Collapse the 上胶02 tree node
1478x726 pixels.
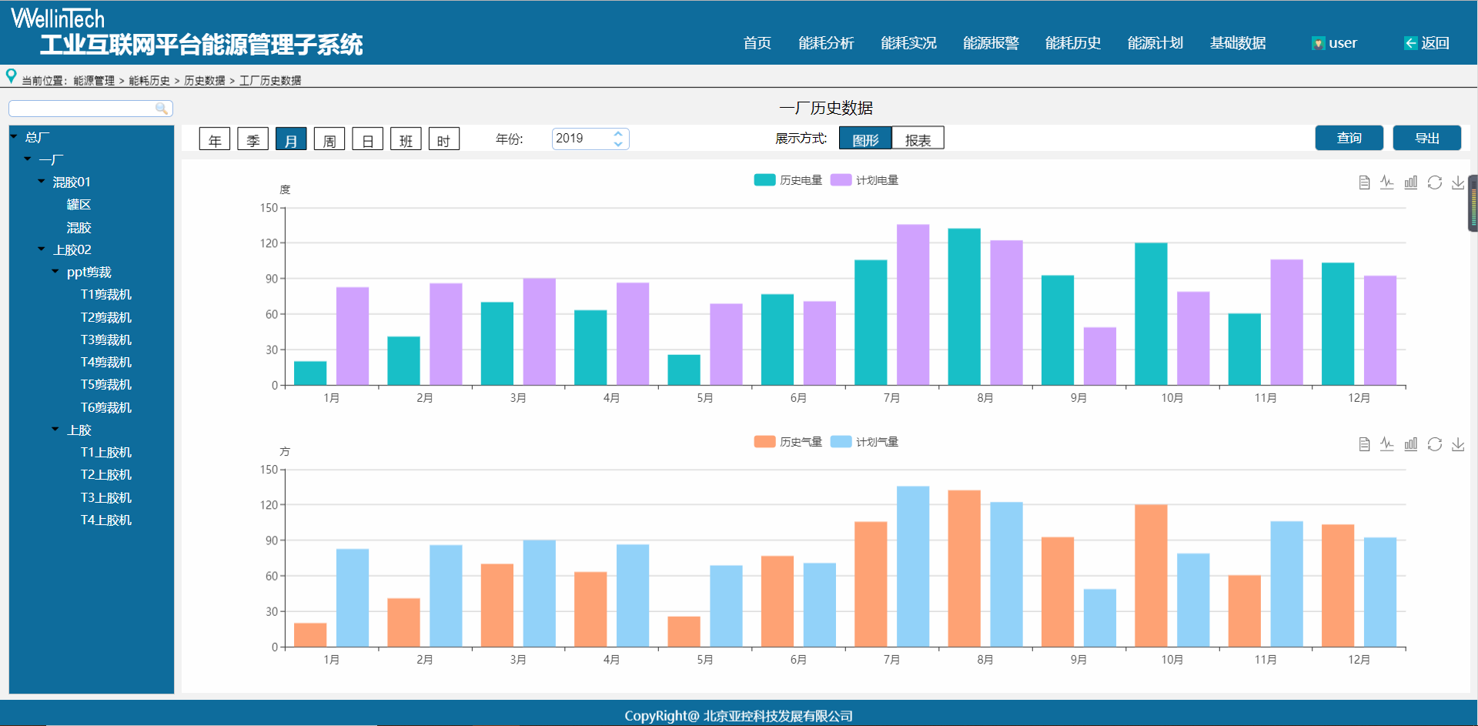coord(42,249)
